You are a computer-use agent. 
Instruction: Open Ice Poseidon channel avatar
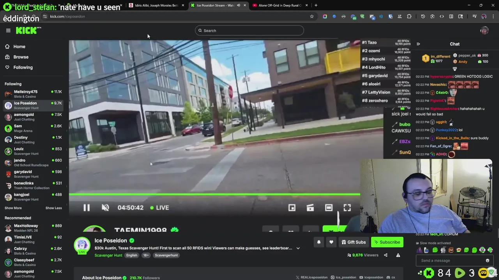pos(82,245)
